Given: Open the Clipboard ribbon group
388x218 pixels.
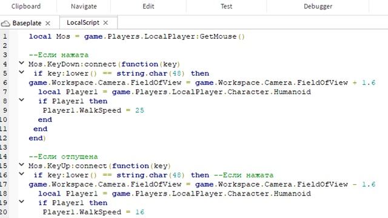Looking at the screenshot, I should (26, 6).
